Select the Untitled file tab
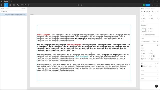160x90 pixels. [x=6, y=2]
